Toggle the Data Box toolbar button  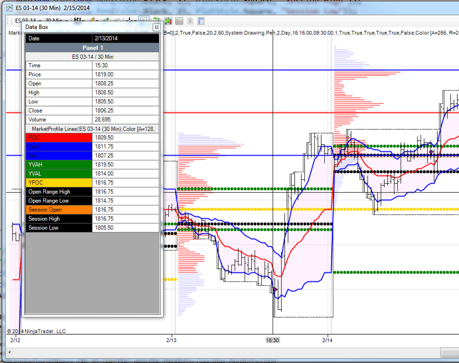(x=144, y=21)
